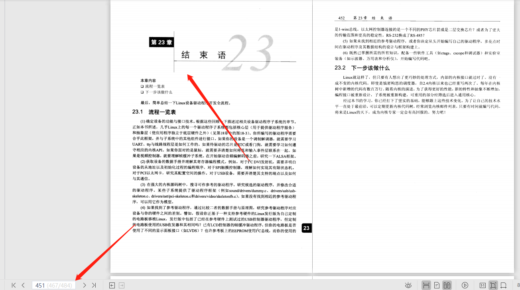Click the chapter title 结束语
Viewport: 520px width, 290px height.
(204, 55)
